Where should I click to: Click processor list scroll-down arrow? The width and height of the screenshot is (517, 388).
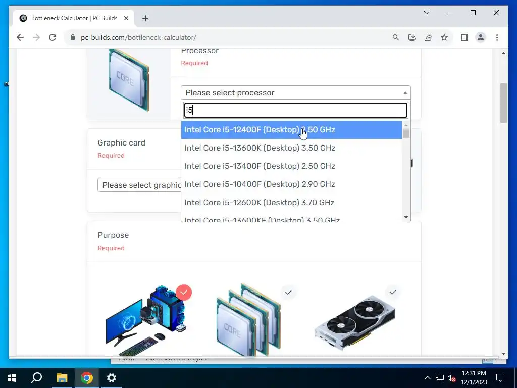pyautogui.click(x=406, y=217)
